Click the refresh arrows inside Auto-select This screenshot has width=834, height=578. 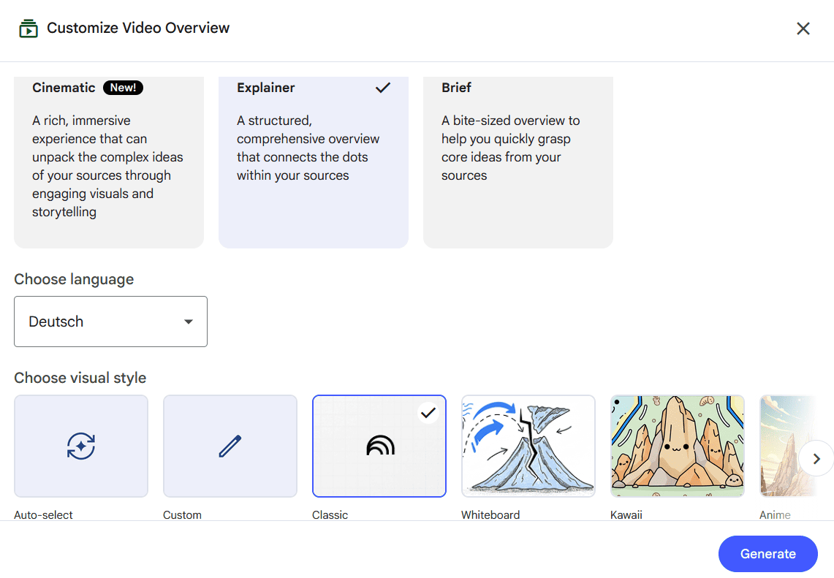click(x=81, y=446)
